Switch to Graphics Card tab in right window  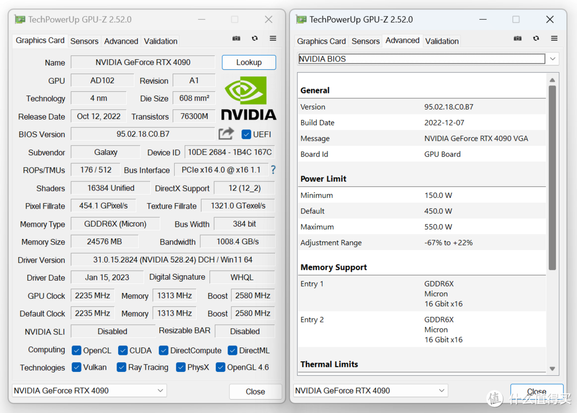tap(321, 41)
